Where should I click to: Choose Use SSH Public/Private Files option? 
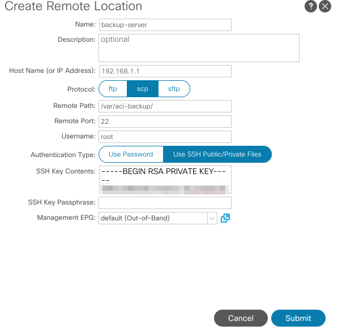pyautogui.click(x=217, y=154)
